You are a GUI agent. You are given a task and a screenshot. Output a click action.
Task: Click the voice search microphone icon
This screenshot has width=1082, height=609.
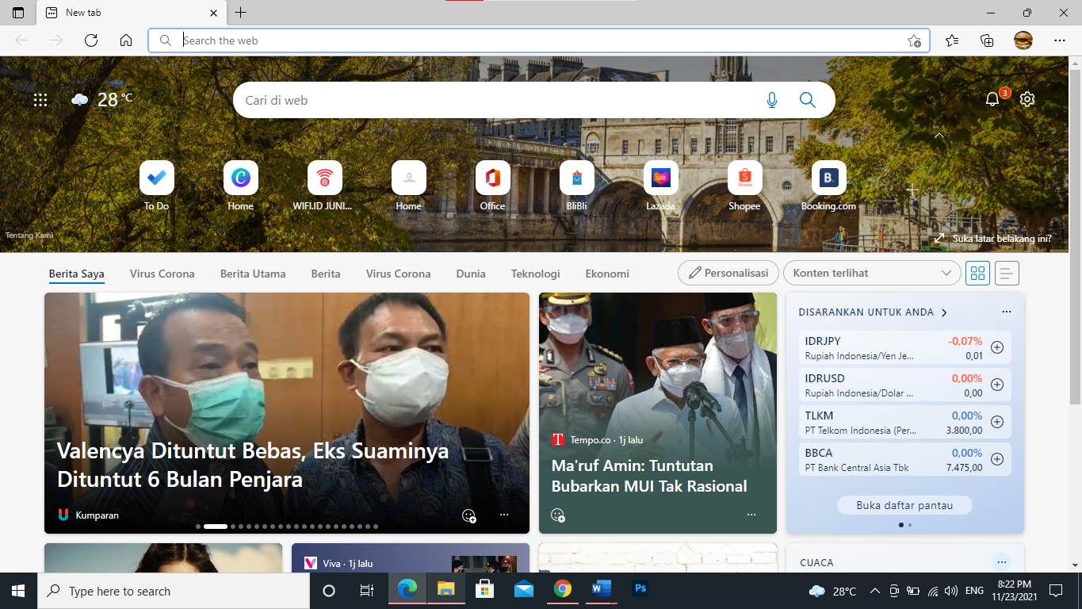(x=772, y=100)
